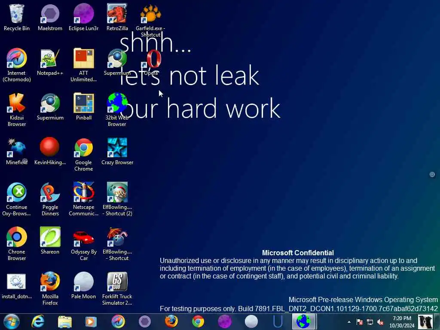The width and height of the screenshot is (440, 330).
Task: Launch Firefox from the taskbar
Action: pyautogui.click(x=171, y=321)
